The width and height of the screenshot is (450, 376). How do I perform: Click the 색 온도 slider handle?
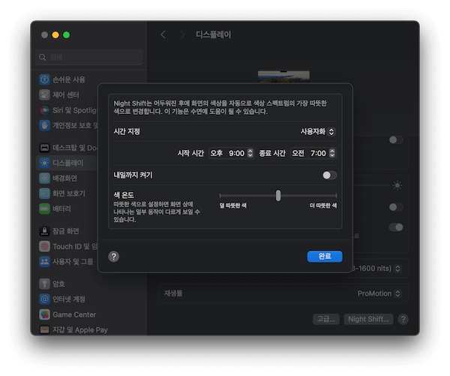coord(278,196)
